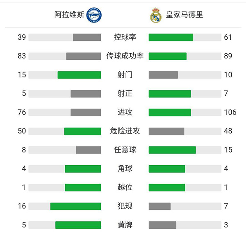Select the 传球成功率 stat label
This screenshot has height=232, width=246.
[x=125, y=56]
